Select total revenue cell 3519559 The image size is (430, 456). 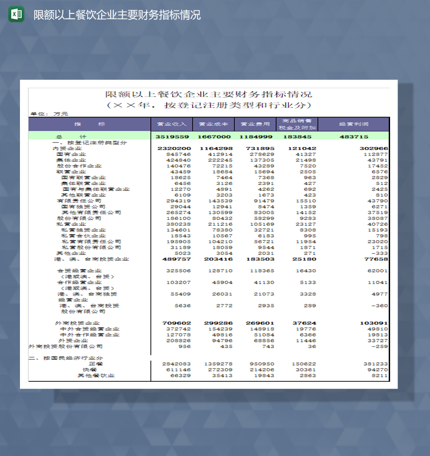[172, 137]
